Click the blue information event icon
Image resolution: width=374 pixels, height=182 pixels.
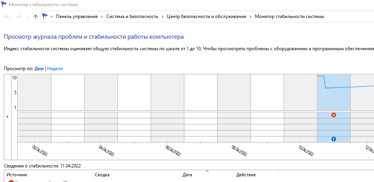click(333, 139)
